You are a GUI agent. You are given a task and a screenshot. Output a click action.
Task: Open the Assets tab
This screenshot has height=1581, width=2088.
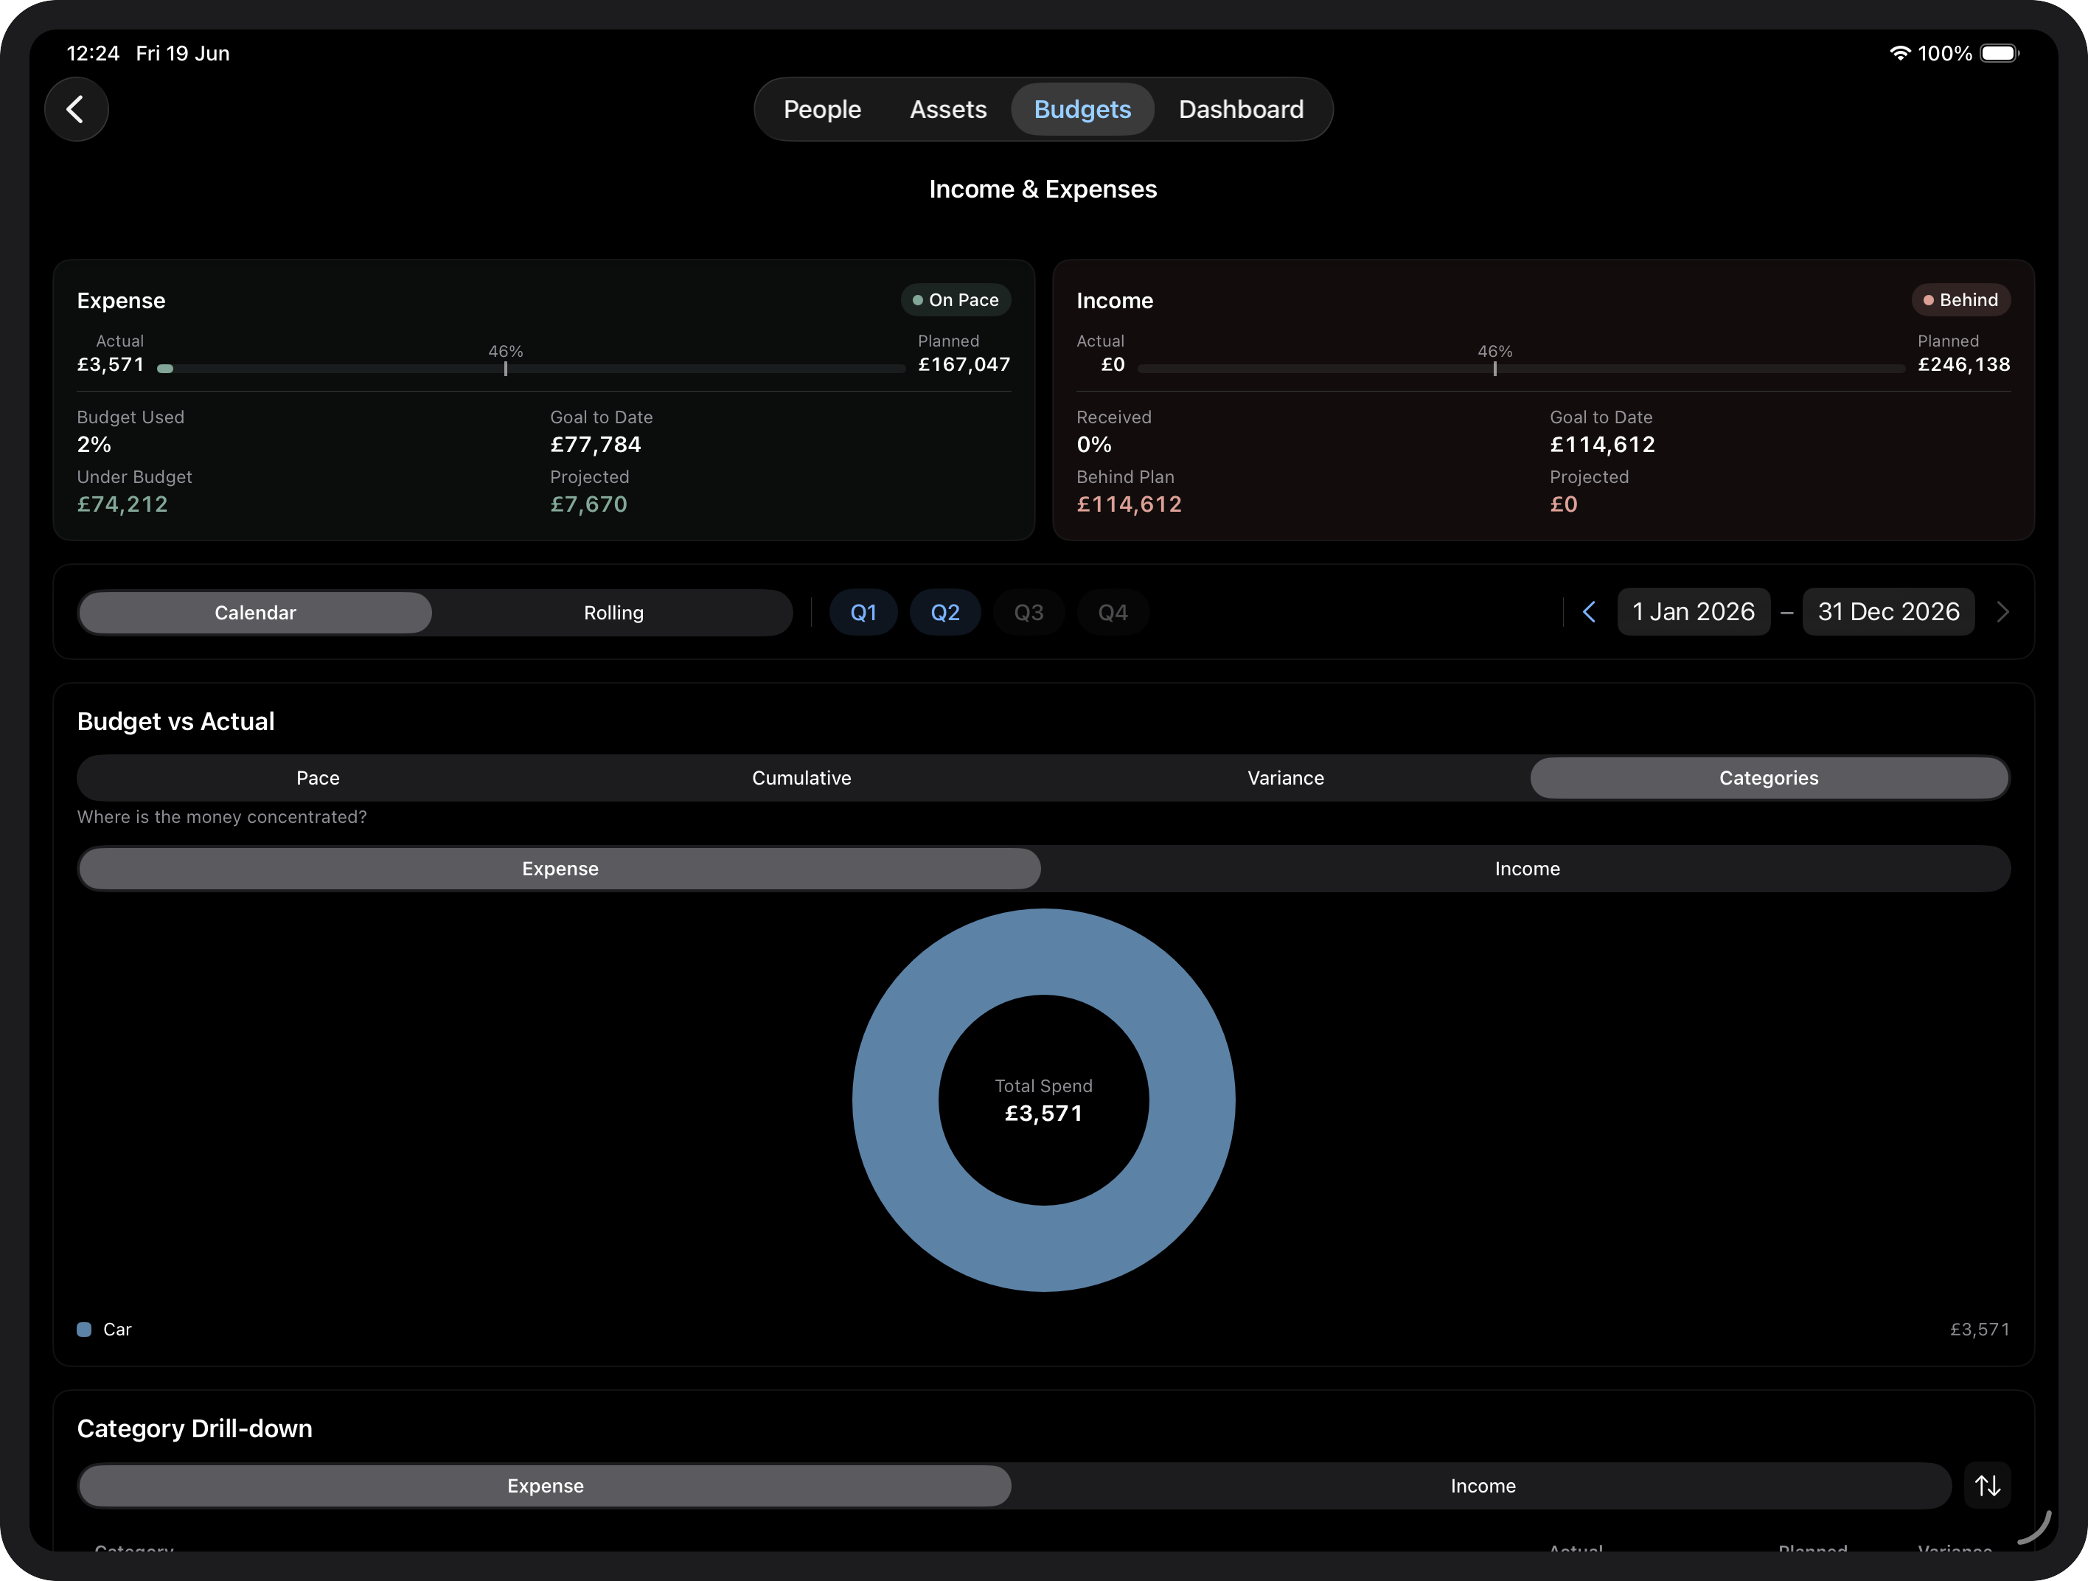coord(947,109)
